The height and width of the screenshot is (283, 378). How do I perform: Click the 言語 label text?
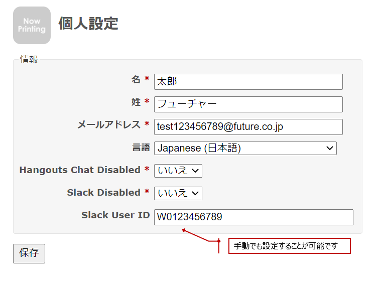(141, 148)
